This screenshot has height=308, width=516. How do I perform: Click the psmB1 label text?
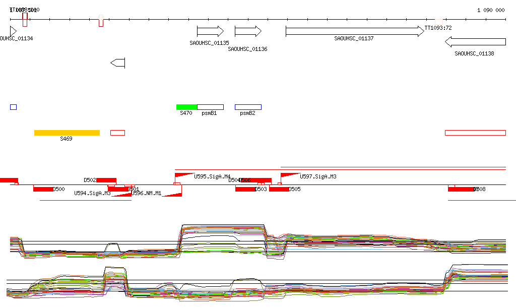tap(209, 113)
